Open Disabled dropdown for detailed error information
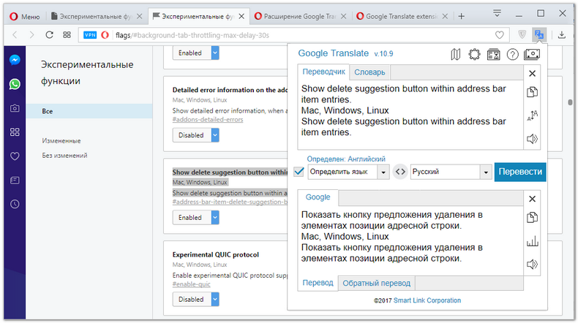 pyautogui.click(x=196, y=135)
